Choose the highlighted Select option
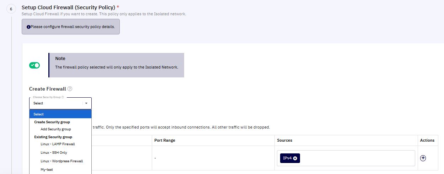 [60, 114]
